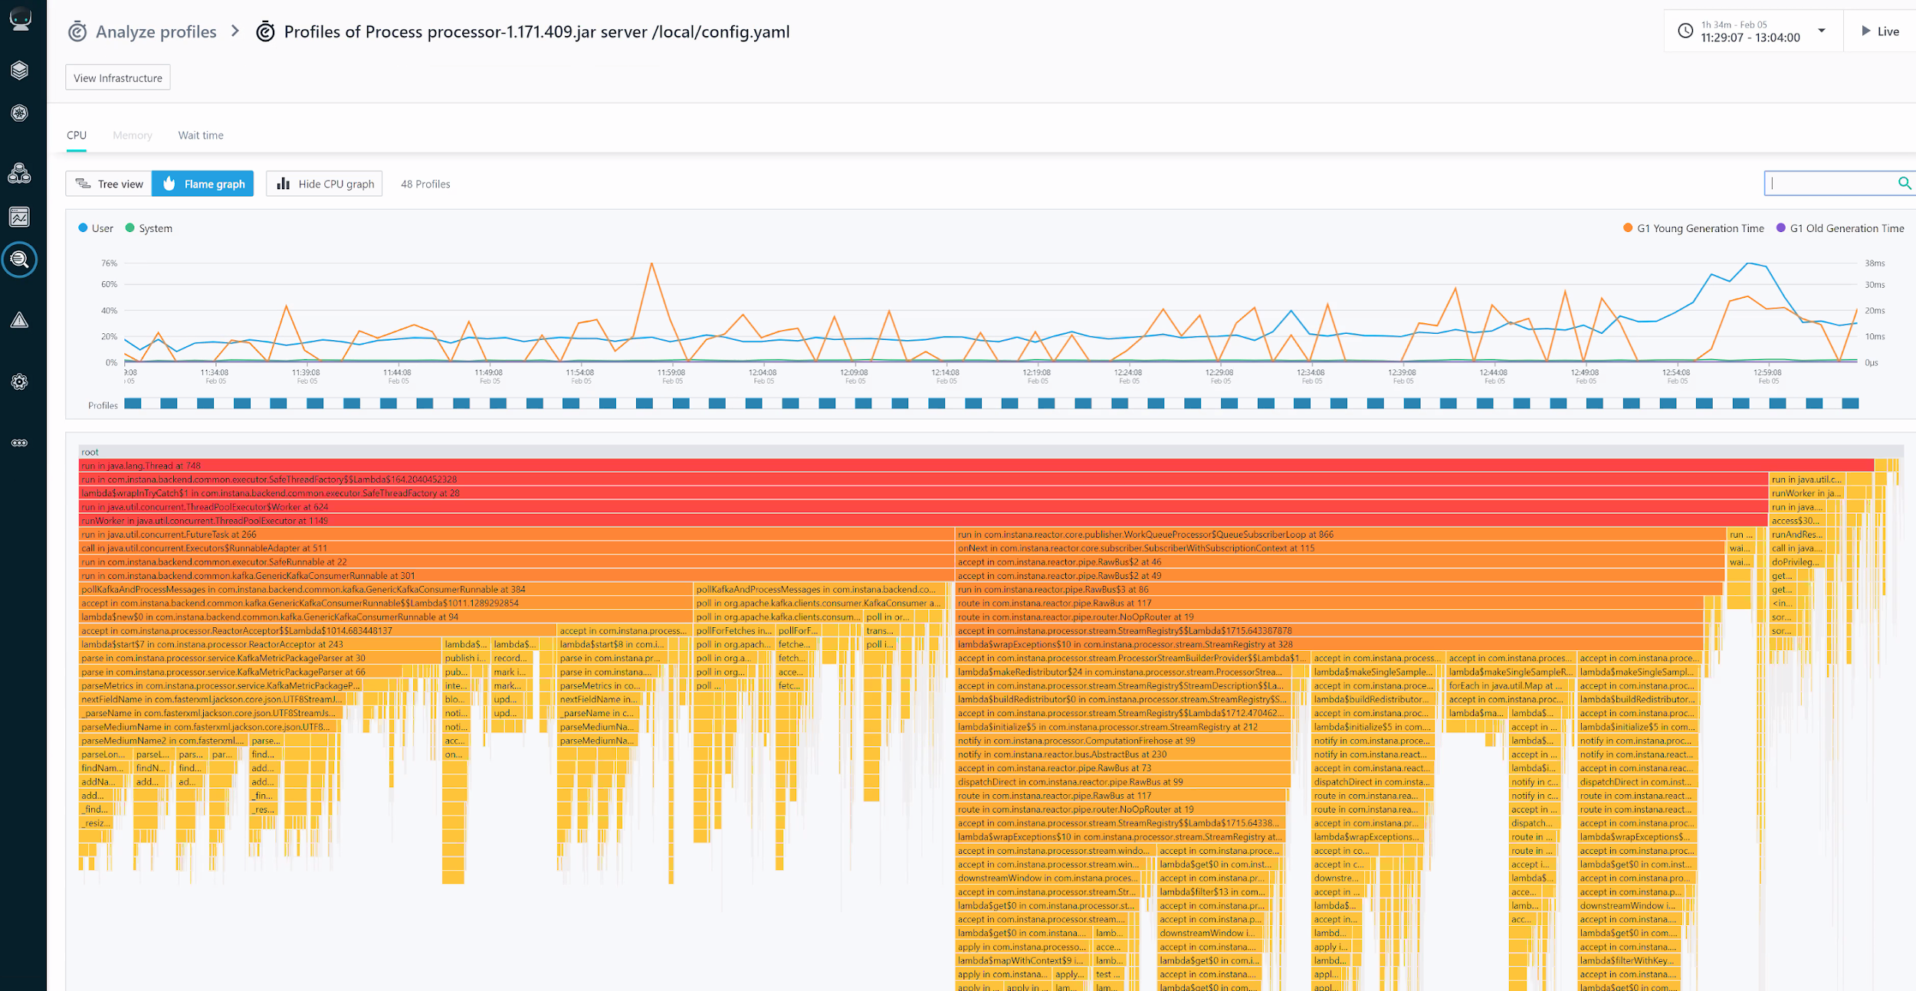This screenshot has height=991, width=1916.
Task: Expand the time range dropdown arrow
Action: pyautogui.click(x=1822, y=31)
